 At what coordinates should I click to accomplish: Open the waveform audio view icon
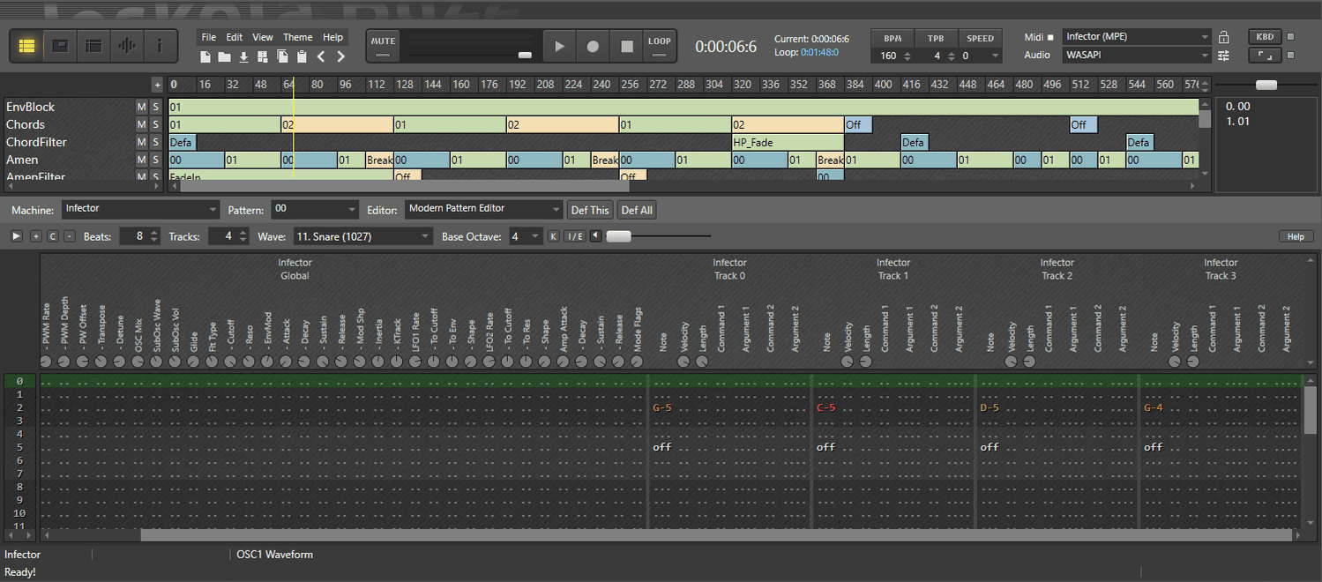[127, 46]
